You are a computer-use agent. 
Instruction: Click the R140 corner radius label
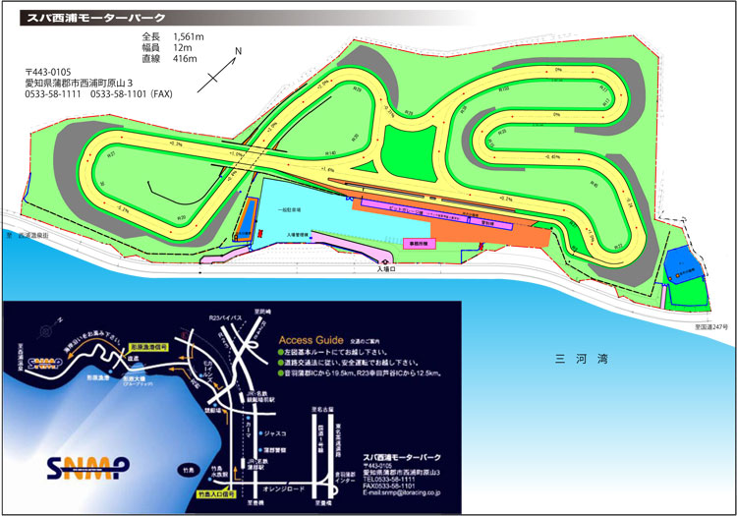(331, 153)
